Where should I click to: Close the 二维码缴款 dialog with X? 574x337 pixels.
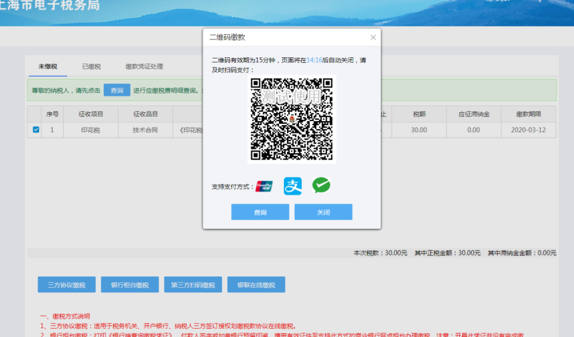[x=373, y=37]
